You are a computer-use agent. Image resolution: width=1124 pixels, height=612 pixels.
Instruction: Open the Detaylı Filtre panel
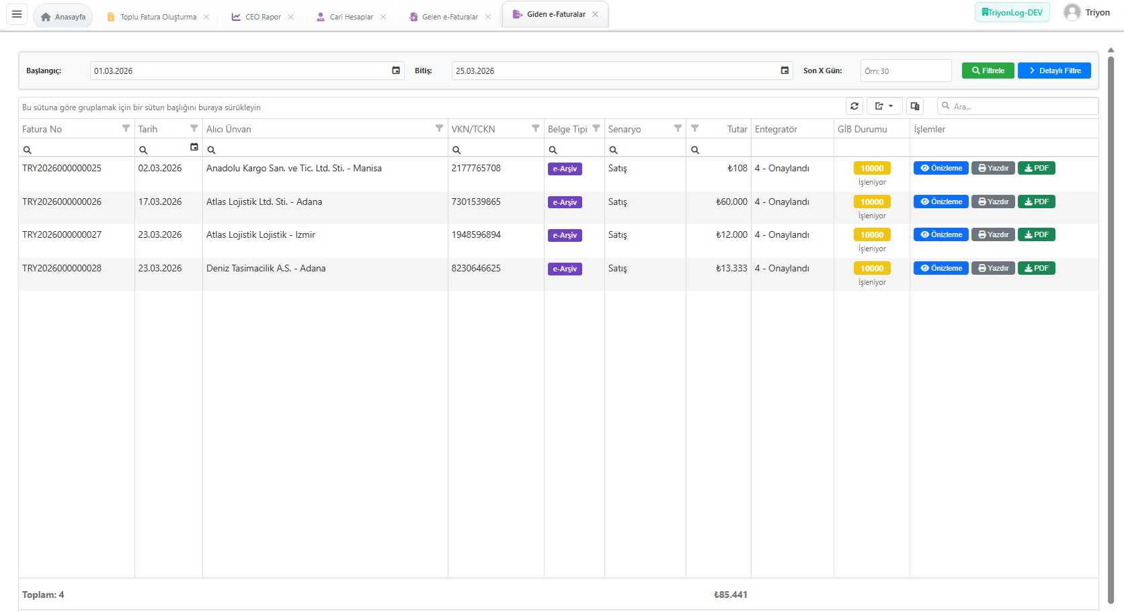tap(1053, 71)
